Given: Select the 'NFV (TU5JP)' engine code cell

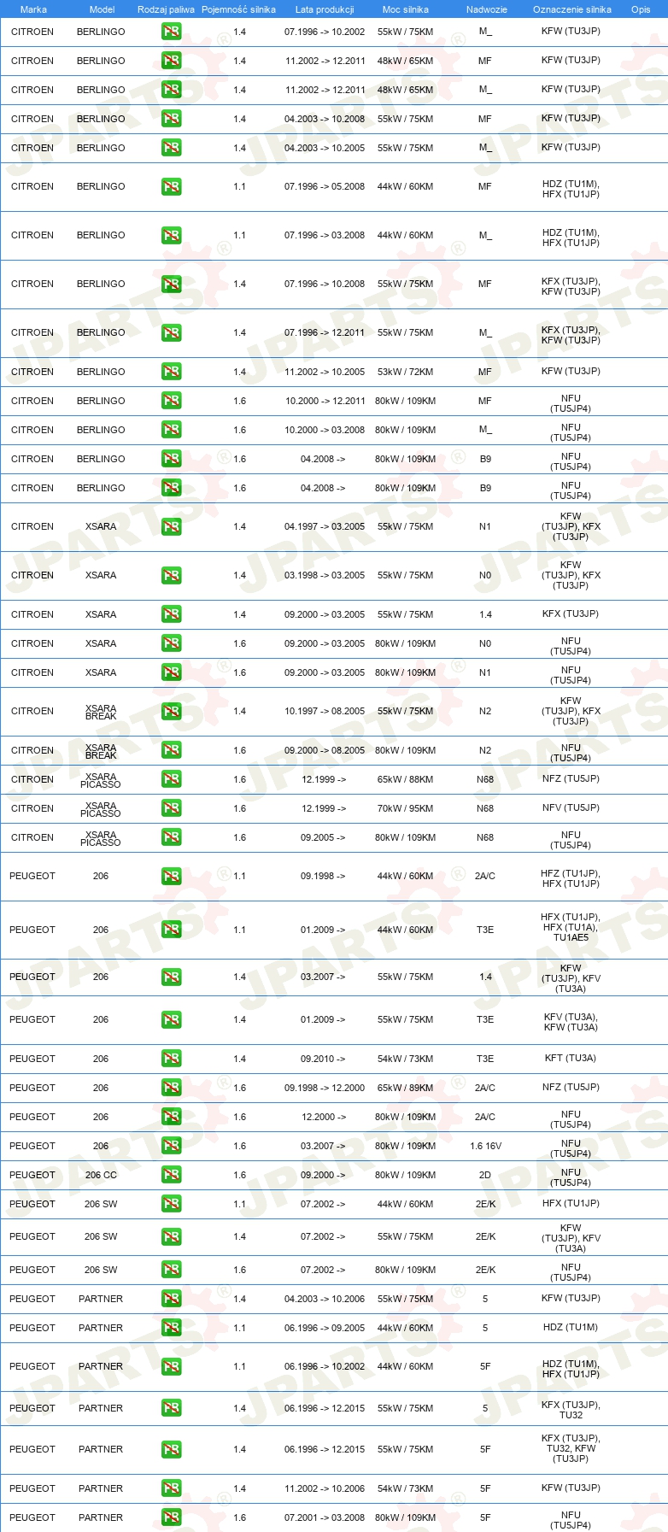Looking at the screenshot, I should (x=571, y=807).
